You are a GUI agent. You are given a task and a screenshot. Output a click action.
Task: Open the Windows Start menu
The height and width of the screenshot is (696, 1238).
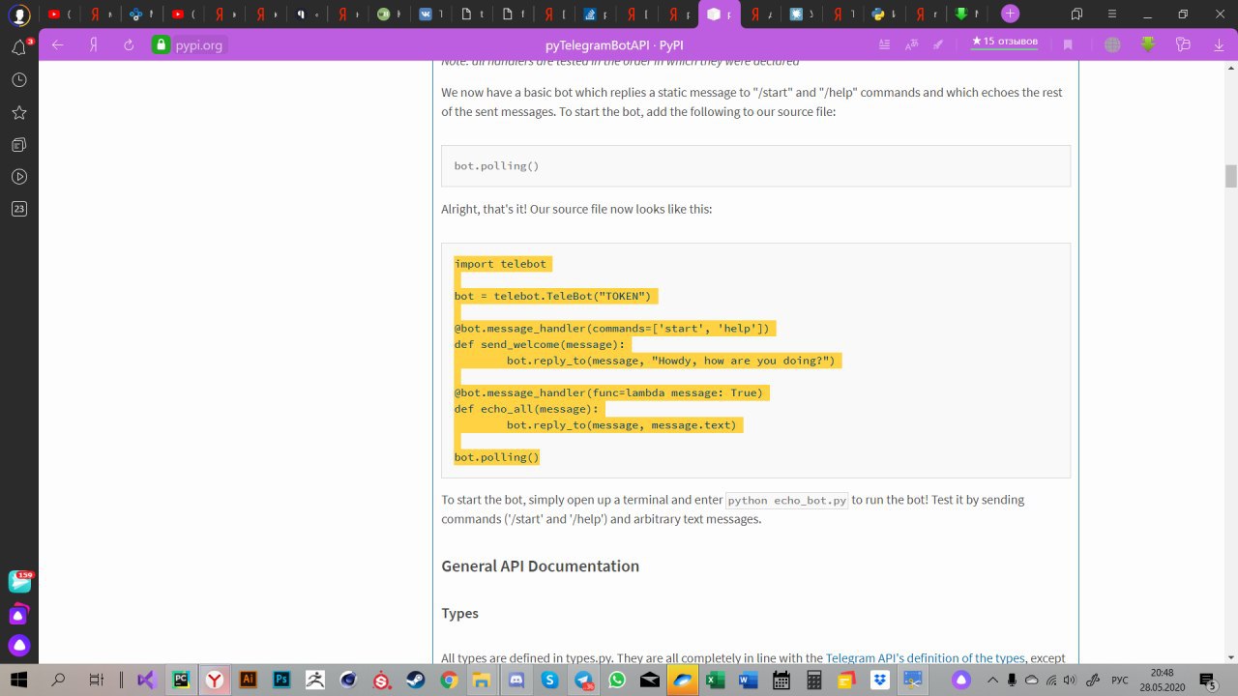[x=17, y=680]
